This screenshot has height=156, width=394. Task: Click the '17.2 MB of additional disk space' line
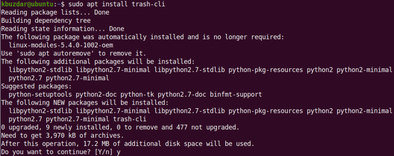tap(128, 144)
